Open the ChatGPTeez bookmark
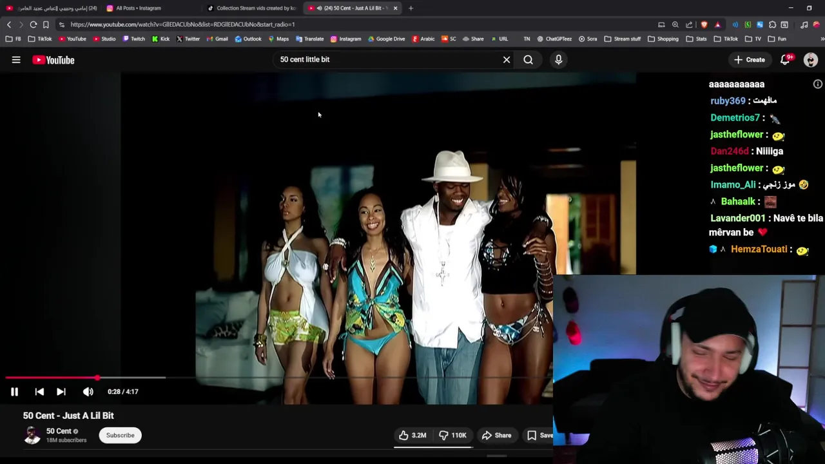Image resolution: width=825 pixels, height=464 pixels. coord(554,39)
